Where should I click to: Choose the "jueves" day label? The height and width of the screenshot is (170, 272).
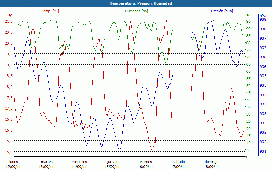point(113,161)
